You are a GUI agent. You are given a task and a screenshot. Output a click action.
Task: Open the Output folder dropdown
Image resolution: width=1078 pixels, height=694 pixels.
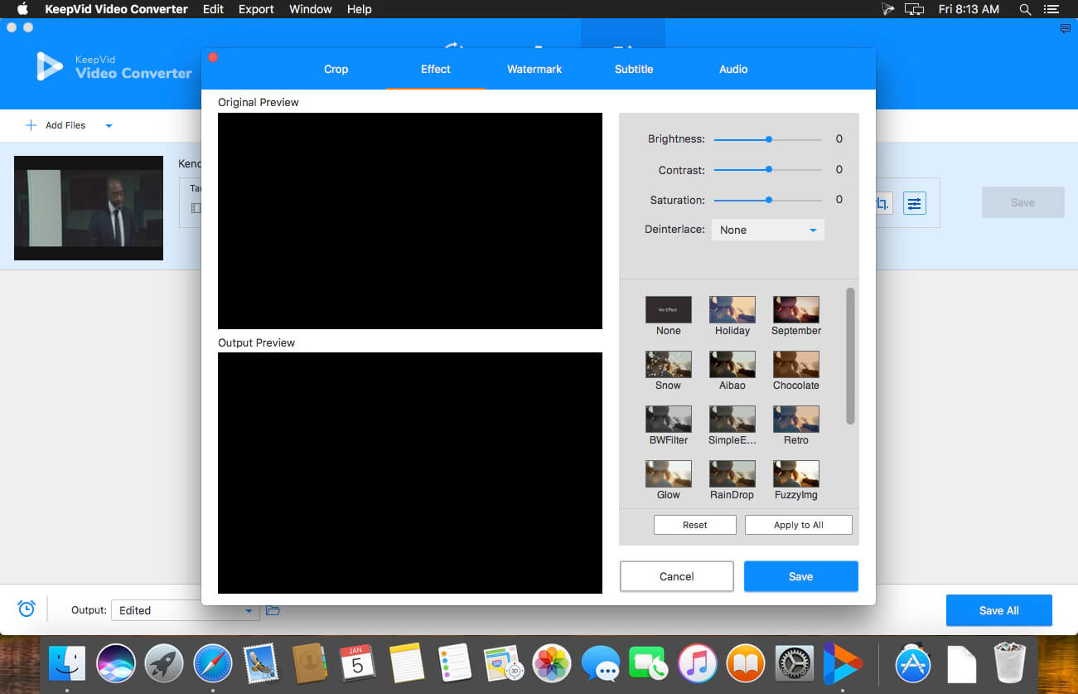[x=186, y=610]
